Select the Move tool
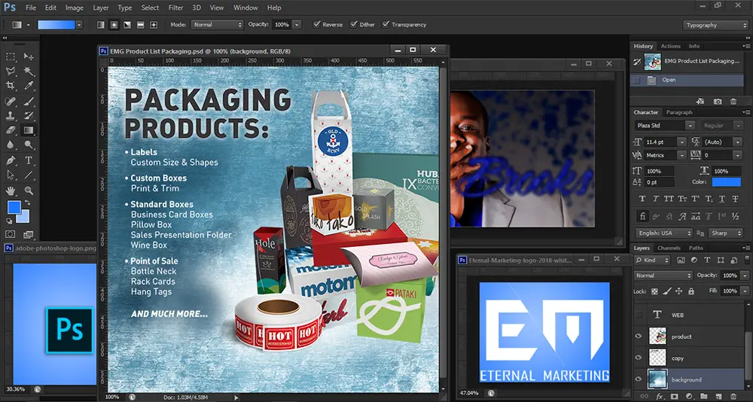The width and height of the screenshot is (753, 402). pos(29,56)
